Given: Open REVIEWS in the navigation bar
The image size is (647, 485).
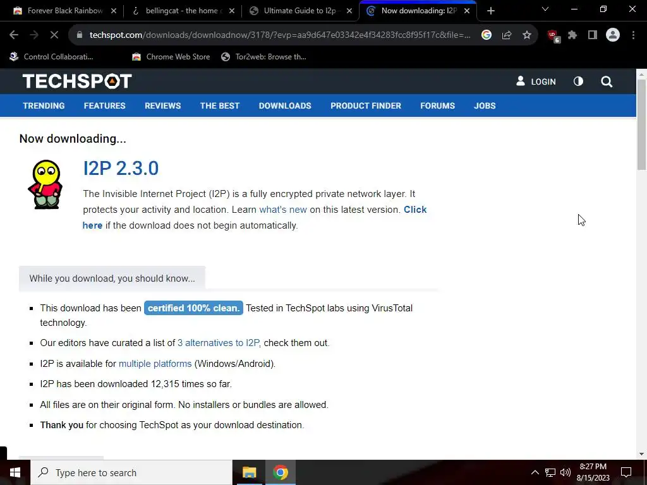Looking at the screenshot, I should [162, 106].
